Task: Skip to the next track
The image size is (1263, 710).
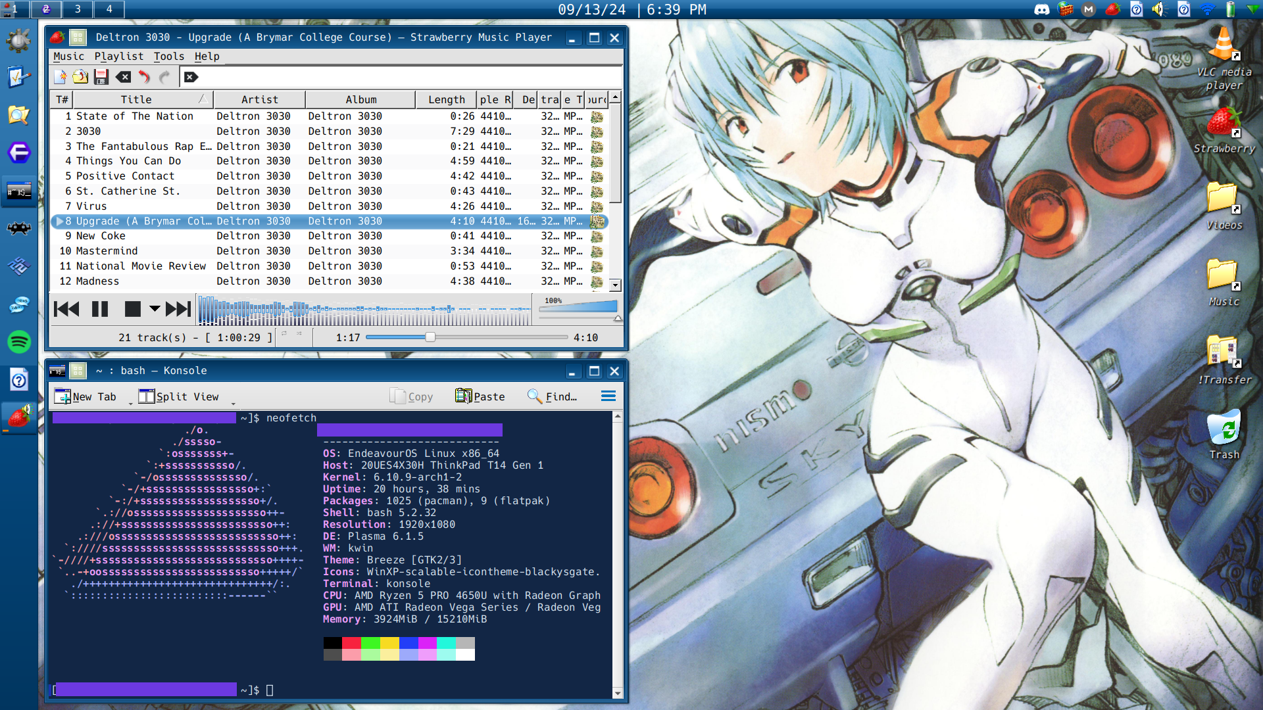Action: click(x=178, y=309)
